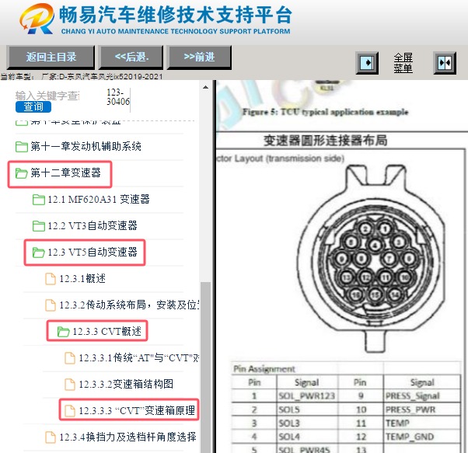Click the 返回主目录 button
468x453 pixels.
[x=51, y=57]
